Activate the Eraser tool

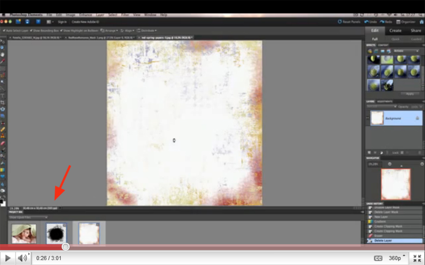pos(3,143)
